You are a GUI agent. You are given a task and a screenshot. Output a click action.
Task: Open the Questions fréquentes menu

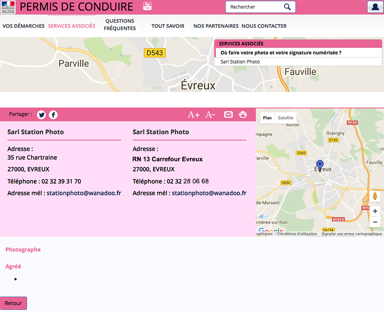[120, 25]
